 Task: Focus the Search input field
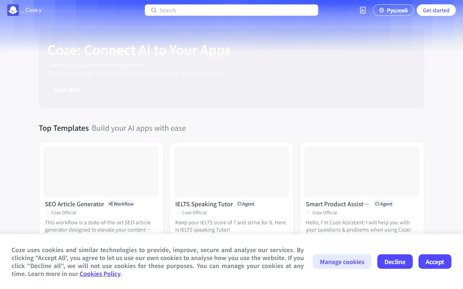pos(231,10)
